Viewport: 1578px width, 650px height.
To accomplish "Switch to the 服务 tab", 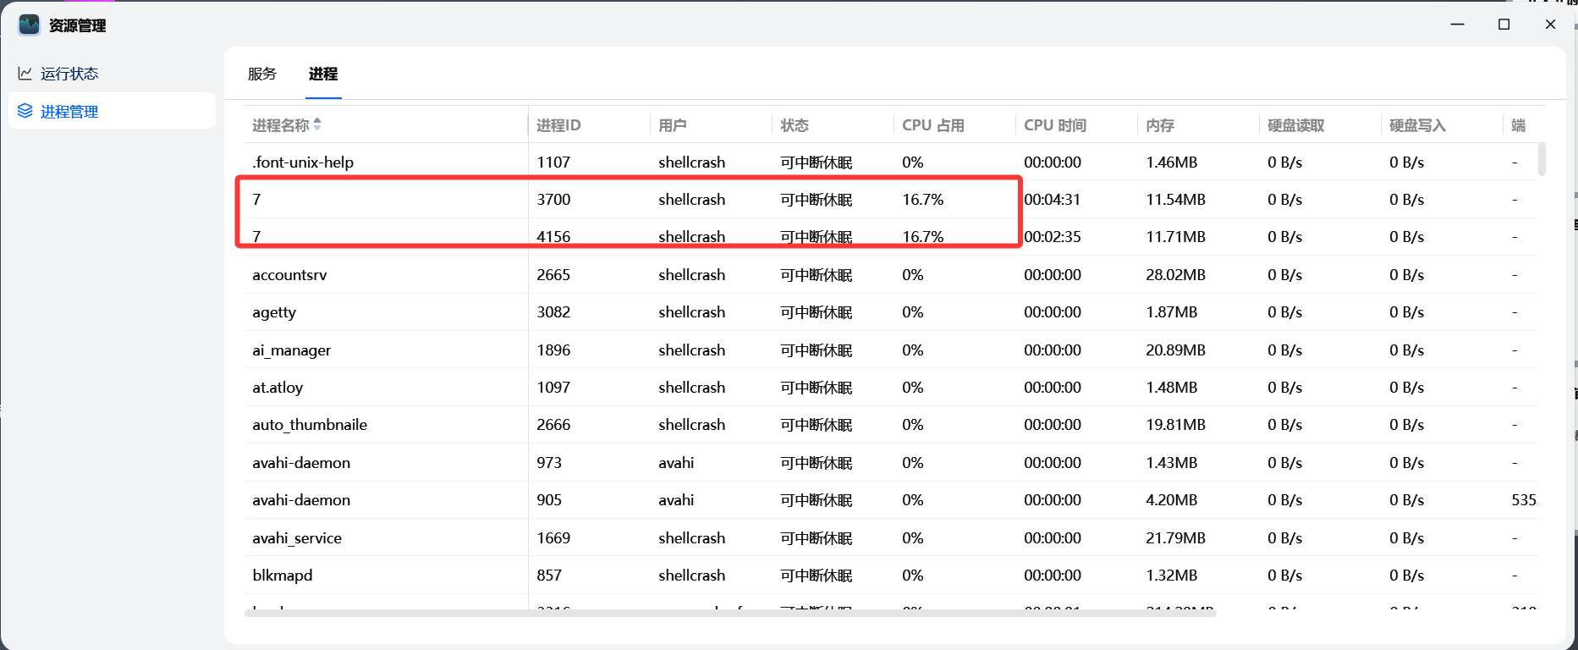I will 262,74.
